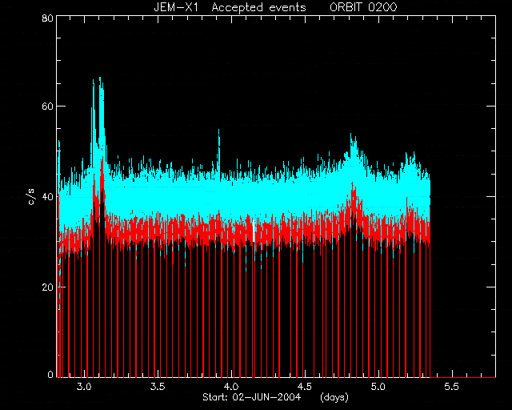Screen dimensions: 512x410
Task: Click the x-axis tick label 3.5
Action: click(158, 387)
